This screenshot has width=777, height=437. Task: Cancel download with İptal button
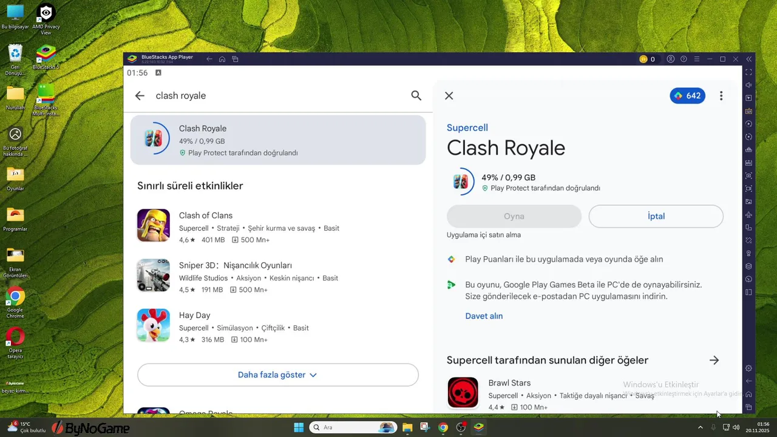pyautogui.click(x=656, y=216)
